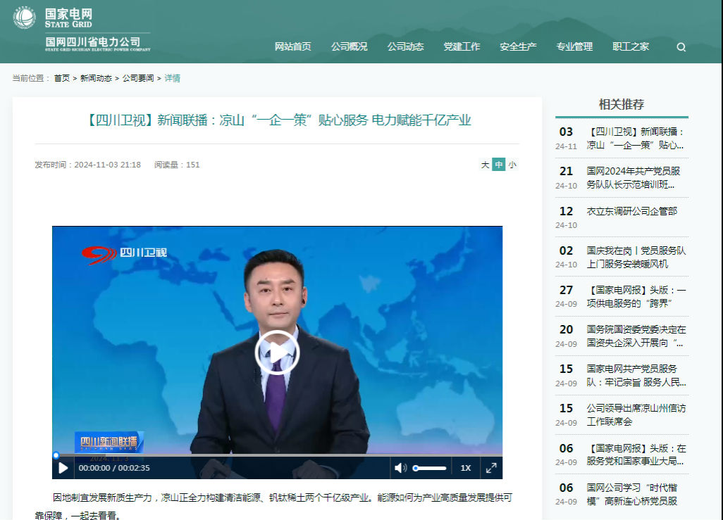Image resolution: width=723 pixels, height=520 pixels.
Task: Change playback speed via 1X button
Action: coord(466,468)
